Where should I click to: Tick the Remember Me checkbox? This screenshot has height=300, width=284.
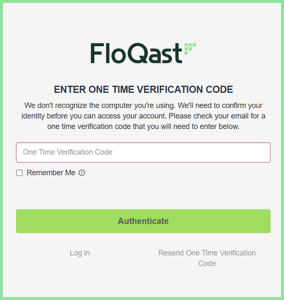[19, 173]
